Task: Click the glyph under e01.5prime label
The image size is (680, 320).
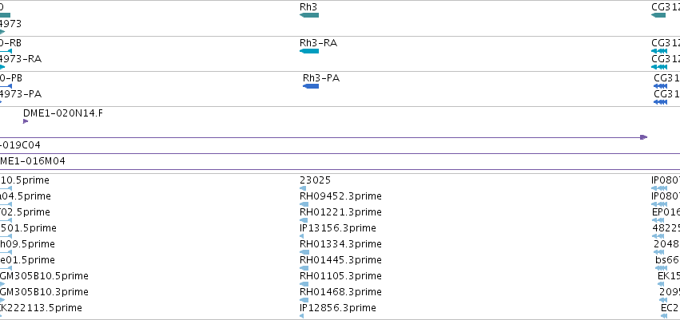Action: (x=6, y=268)
